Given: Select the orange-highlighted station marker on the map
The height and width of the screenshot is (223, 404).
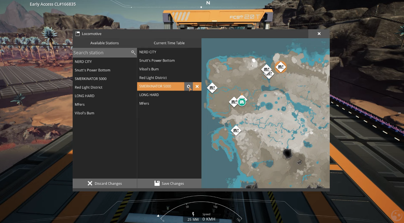Looking at the screenshot, I should click(x=281, y=67).
